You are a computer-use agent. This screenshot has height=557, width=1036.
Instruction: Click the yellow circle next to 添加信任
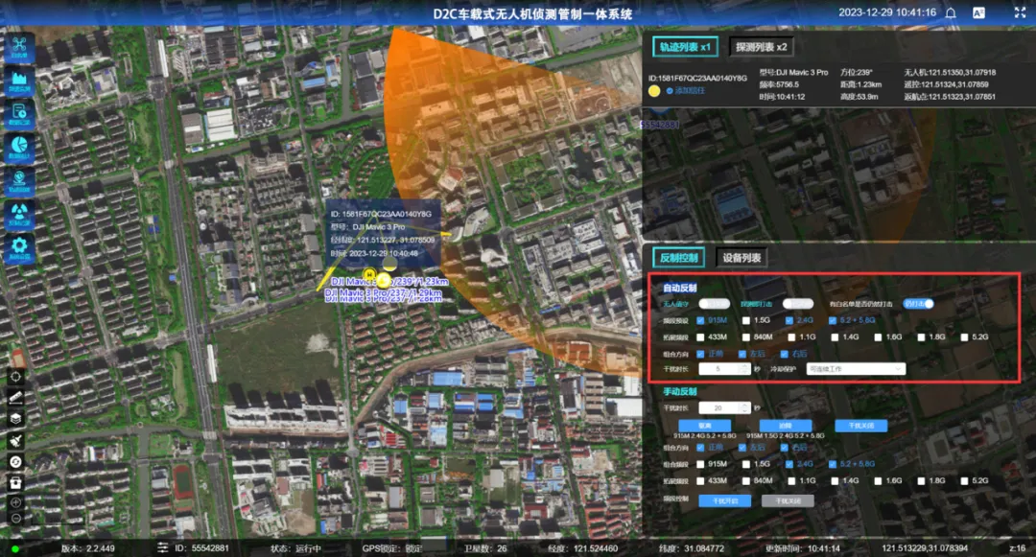coord(654,91)
